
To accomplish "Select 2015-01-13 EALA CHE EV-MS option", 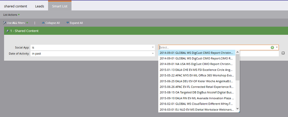I will pyautogui.click(x=196, y=70).
